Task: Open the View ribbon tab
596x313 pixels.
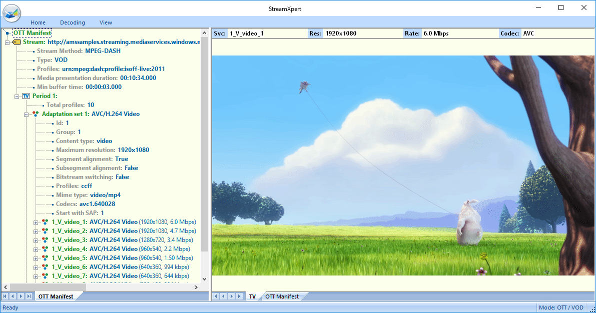Action: click(x=106, y=22)
